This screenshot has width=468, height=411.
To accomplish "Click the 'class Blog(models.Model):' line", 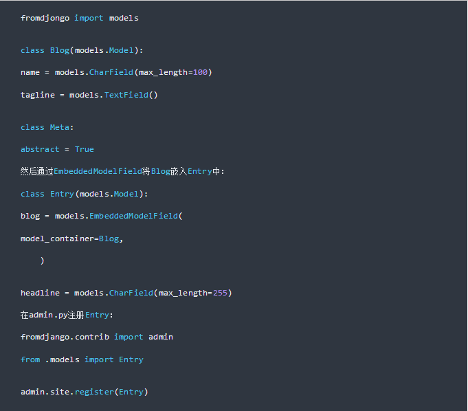I will click(82, 50).
